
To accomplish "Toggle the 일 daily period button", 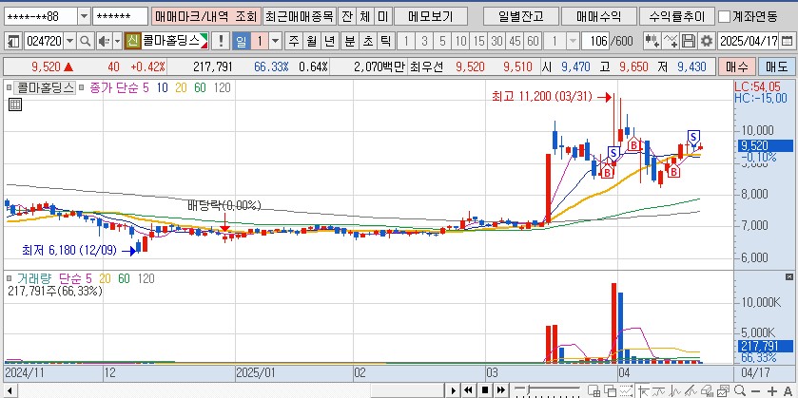I will coord(241,41).
